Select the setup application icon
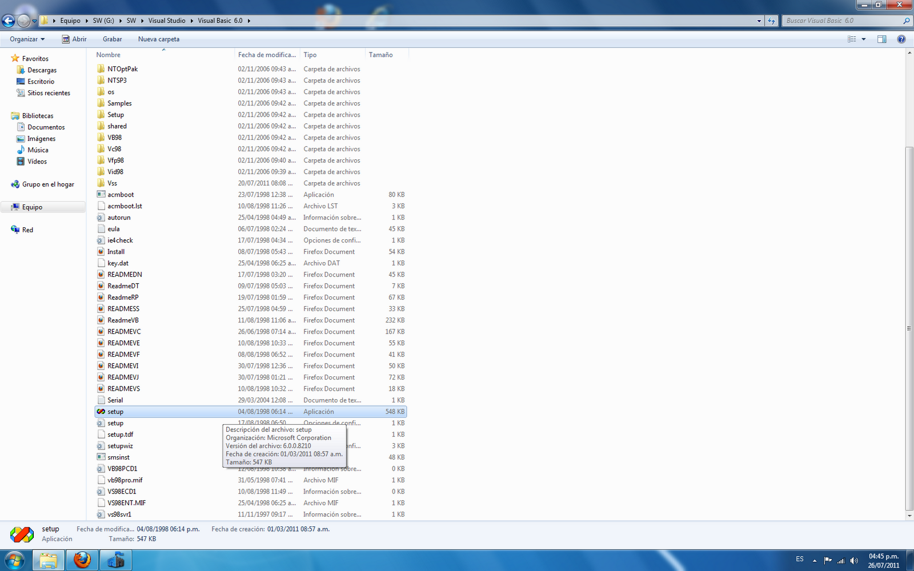This screenshot has height=571, width=914. (101, 412)
